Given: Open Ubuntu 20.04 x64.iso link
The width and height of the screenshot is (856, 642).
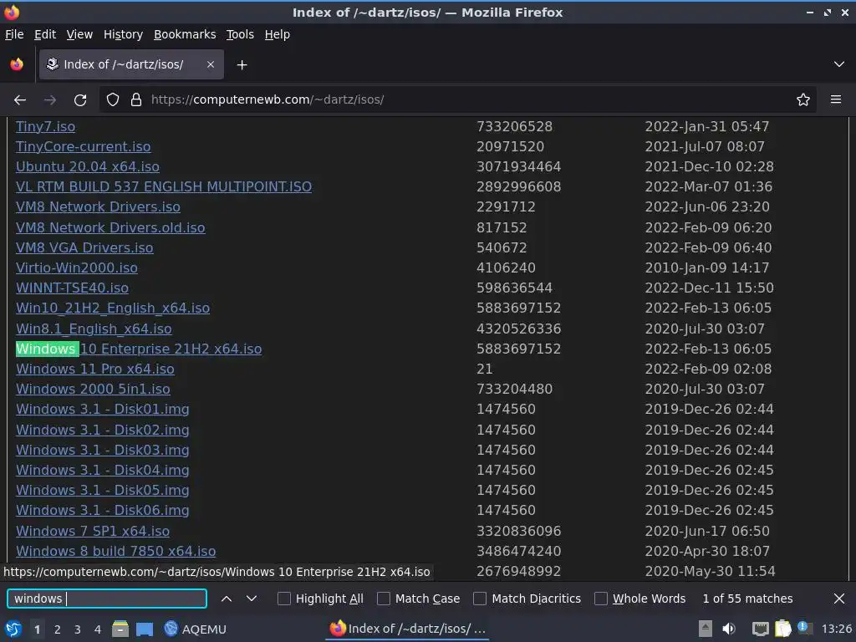Looking at the screenshot, I should point(87,167).
